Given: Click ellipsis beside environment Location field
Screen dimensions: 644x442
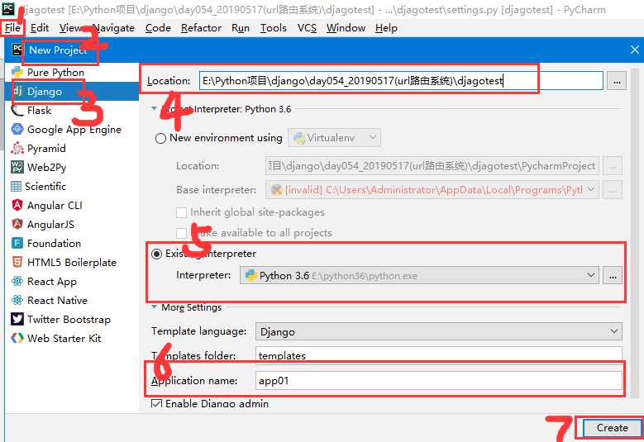Looking at the screenshot, I should pos(613,166).
